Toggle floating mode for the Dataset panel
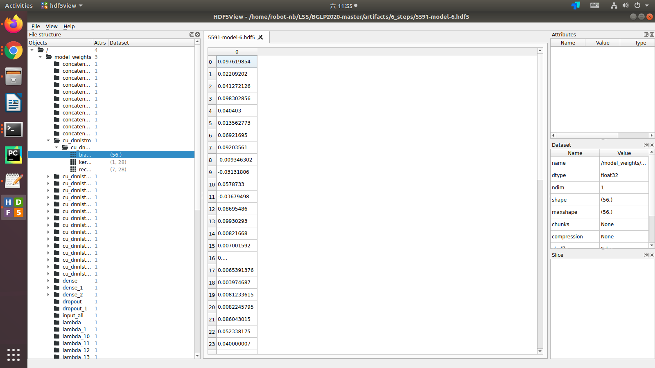655x368 pixels. (646, 145)
